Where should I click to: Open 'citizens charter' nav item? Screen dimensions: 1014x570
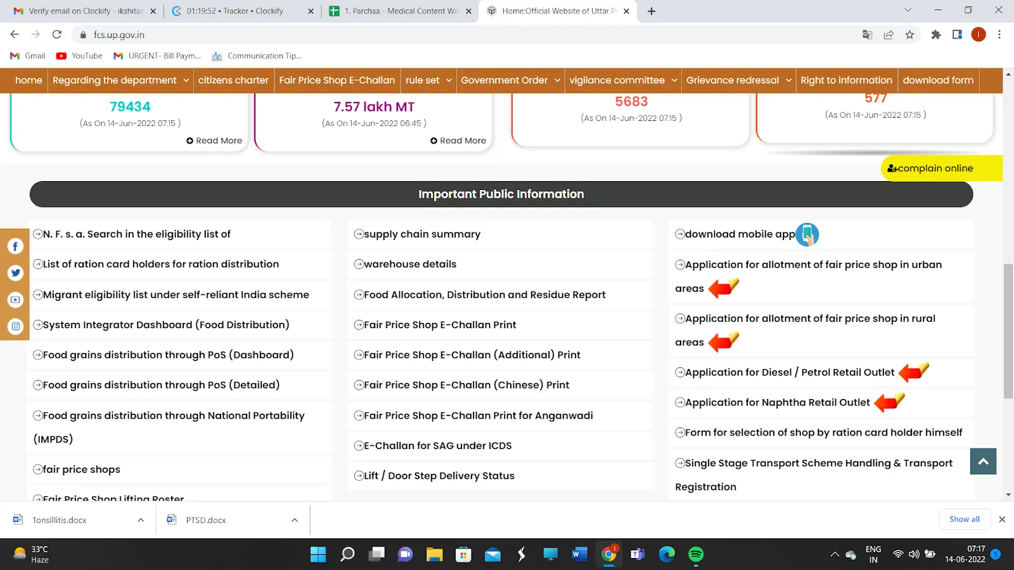(x=233, y=80)
